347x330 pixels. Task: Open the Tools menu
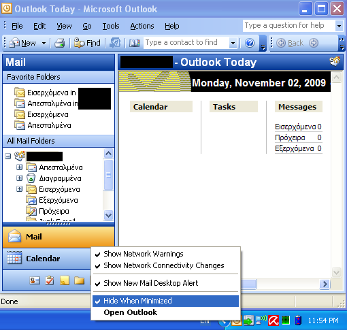[x=111, y=26]
